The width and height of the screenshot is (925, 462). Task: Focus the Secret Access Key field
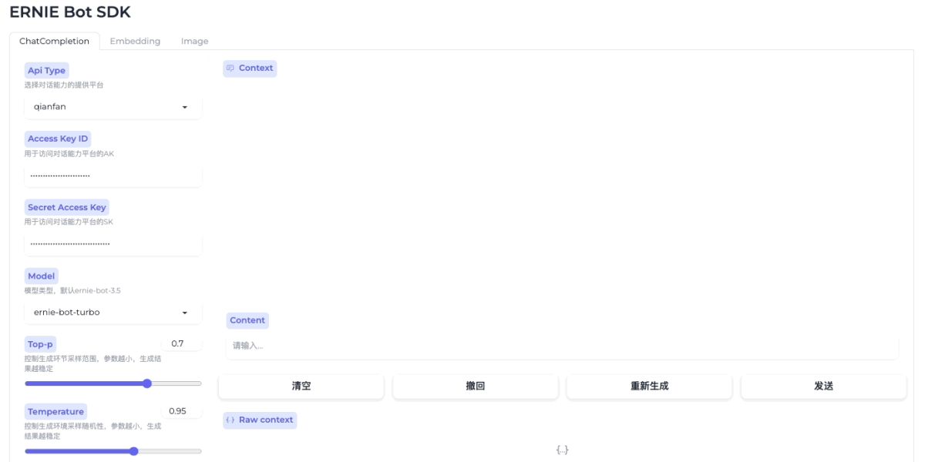[113, 244]
